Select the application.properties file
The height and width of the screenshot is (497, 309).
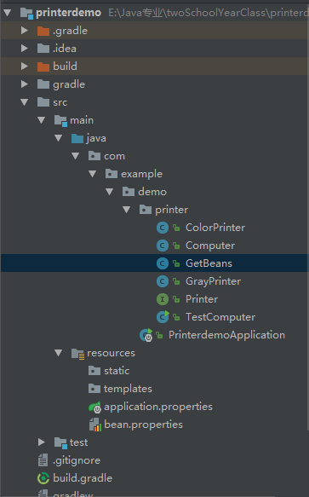158,407
